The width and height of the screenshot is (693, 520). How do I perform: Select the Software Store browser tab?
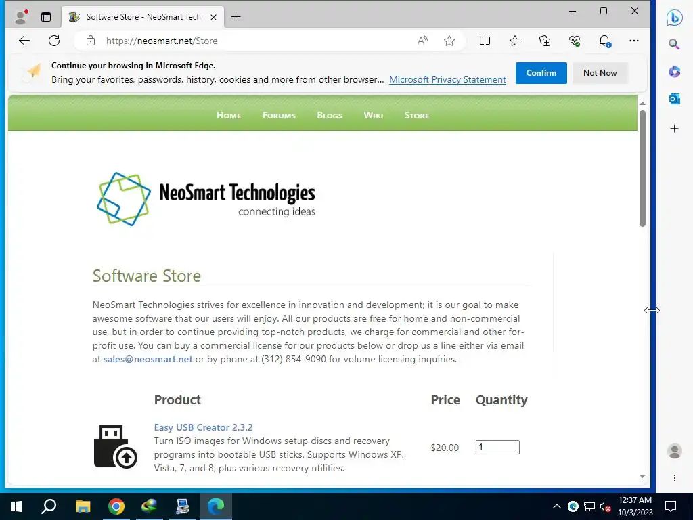click(x=141, y=17)
